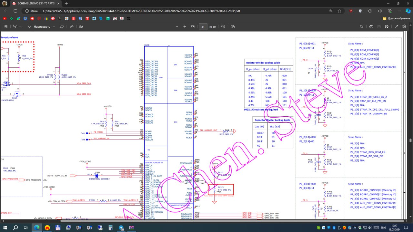The width and height of the screenshot is (413, 232).
Task: Zoom in the PDF with plus button
Action: [185, 26]
